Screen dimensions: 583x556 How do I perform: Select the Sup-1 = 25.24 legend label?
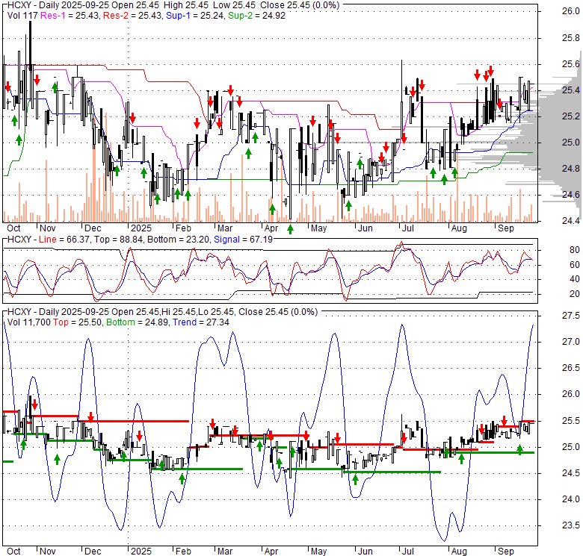pos(195,16)
